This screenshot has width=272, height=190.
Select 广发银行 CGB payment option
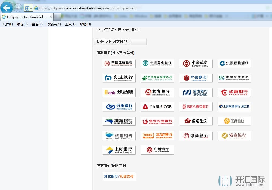(157, 107)
